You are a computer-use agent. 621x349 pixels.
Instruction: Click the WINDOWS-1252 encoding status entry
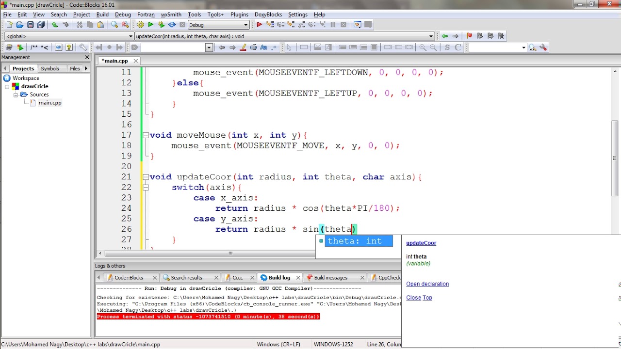click(333, 344)
